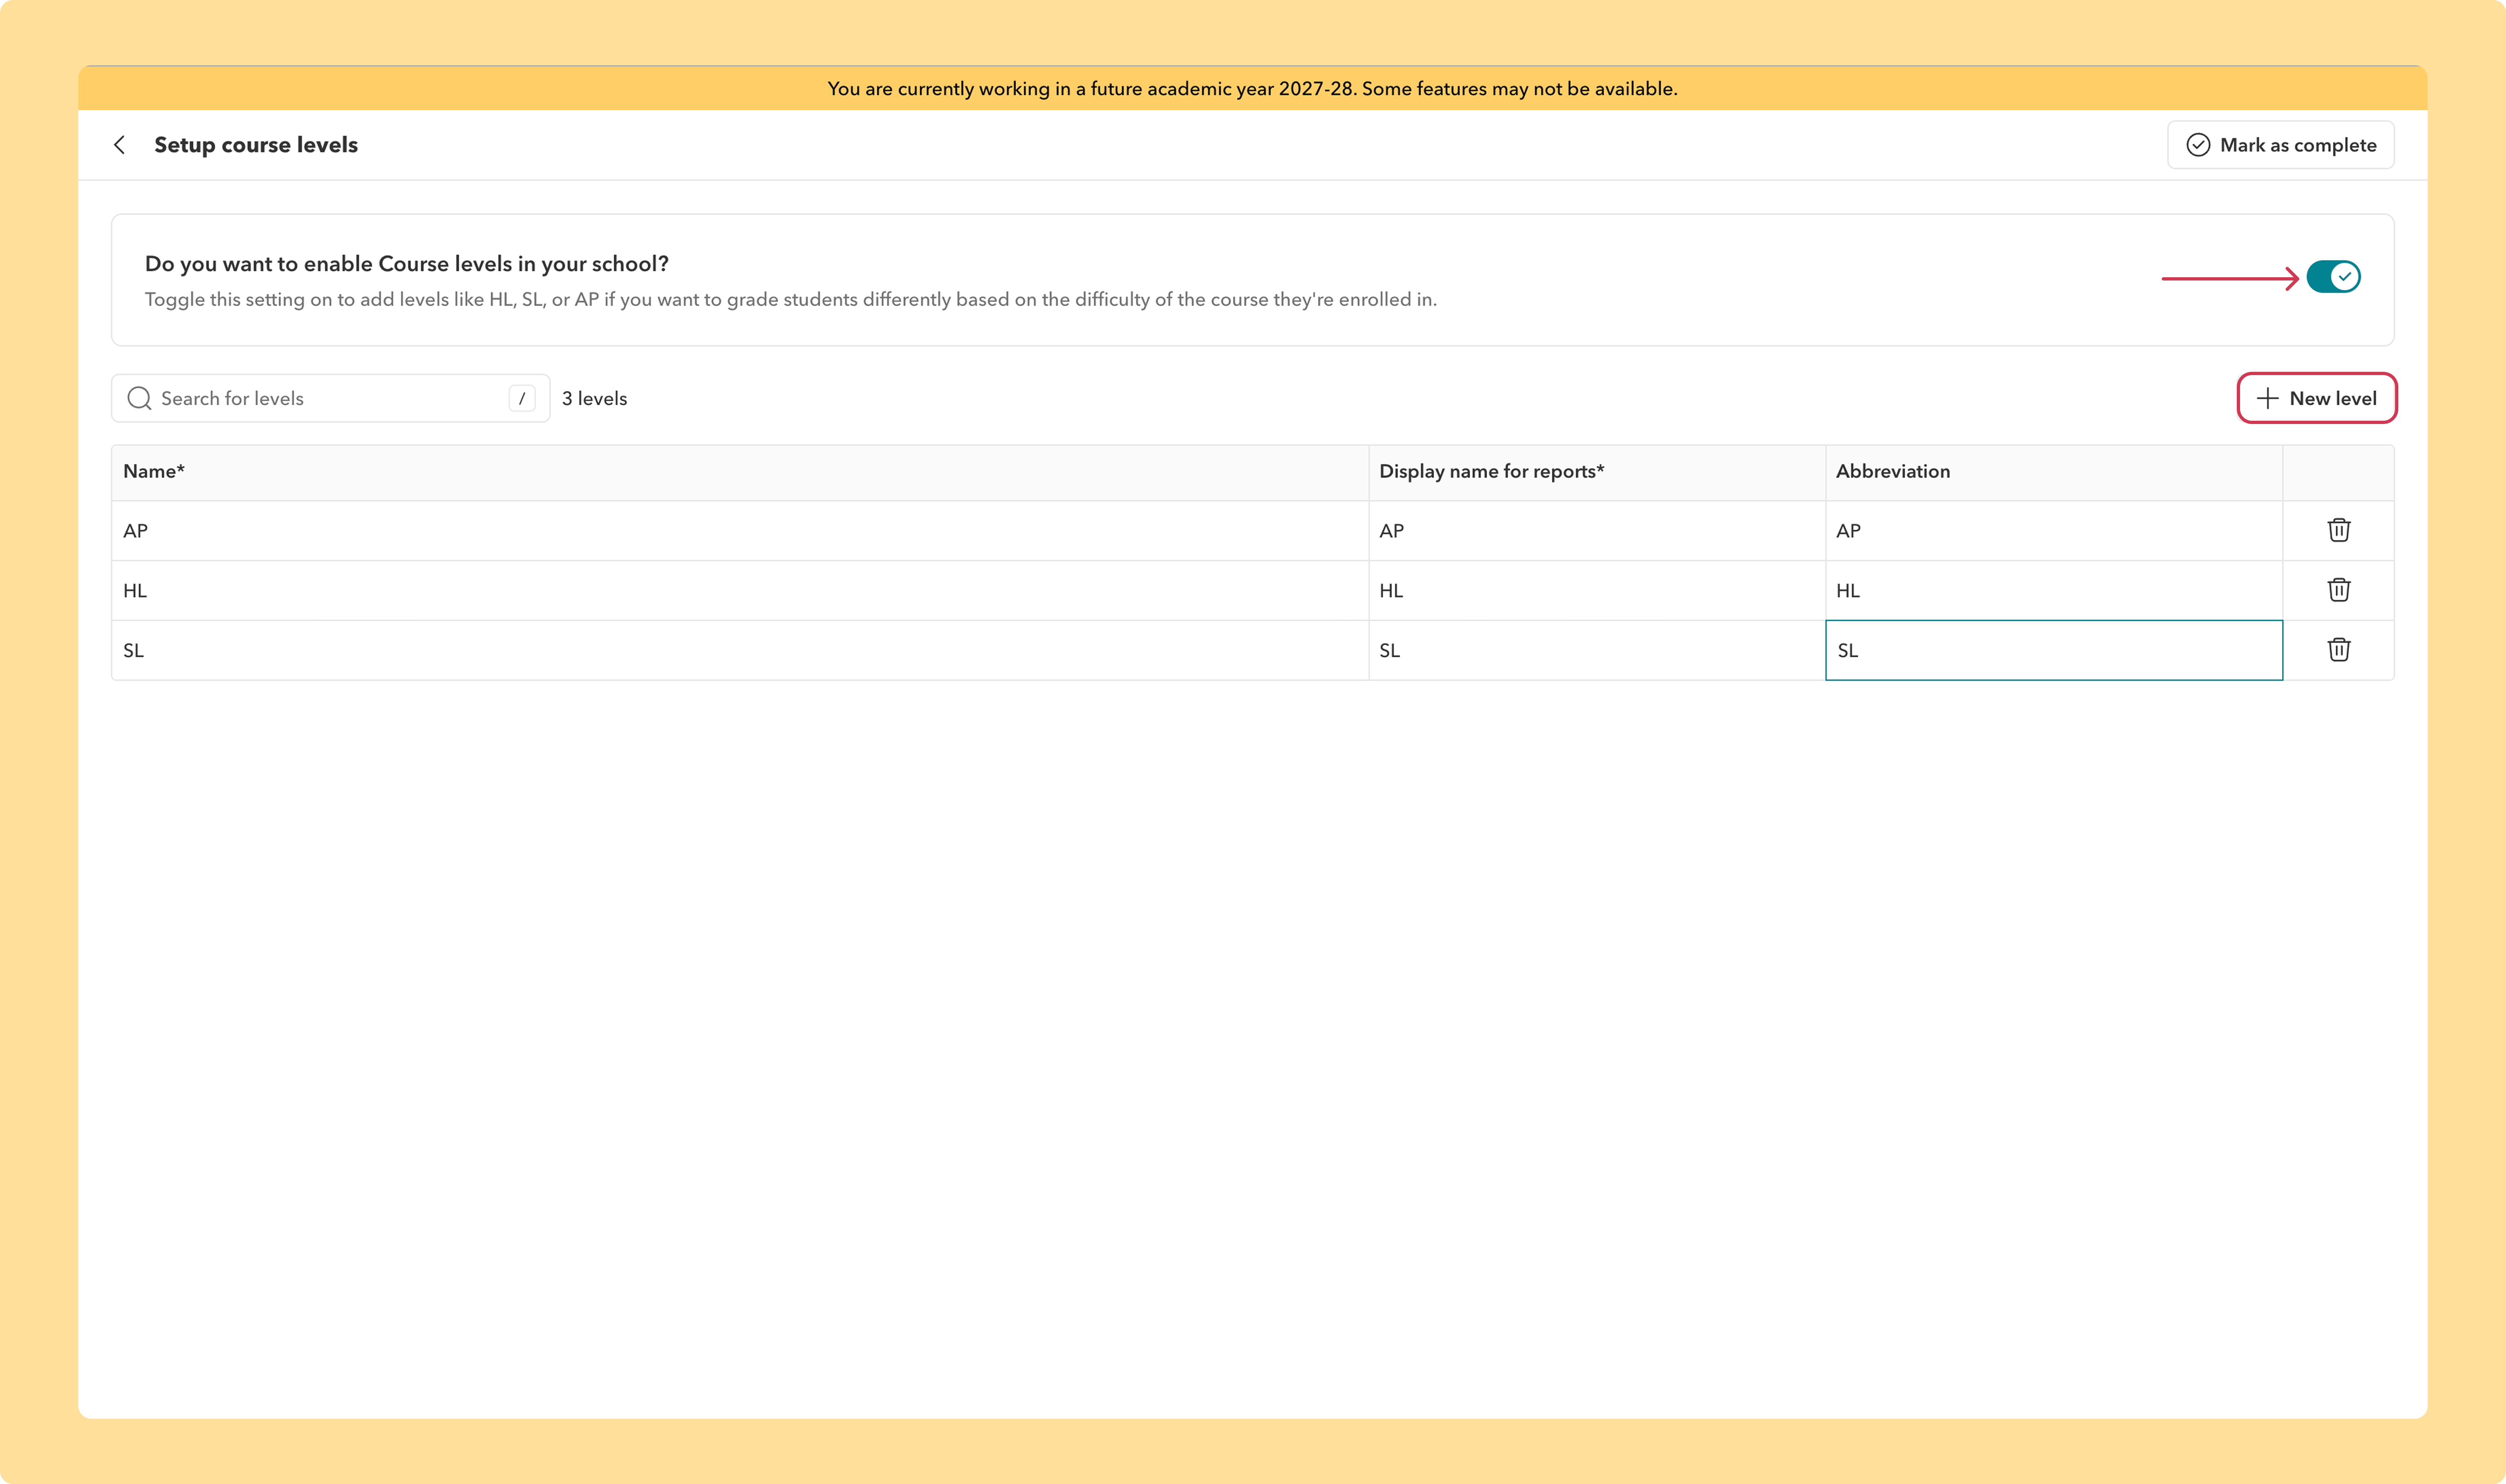Click Mark as complete button
Image resolution: width=2506 pixels, height=1484 pixels.
pos(2280,145)
